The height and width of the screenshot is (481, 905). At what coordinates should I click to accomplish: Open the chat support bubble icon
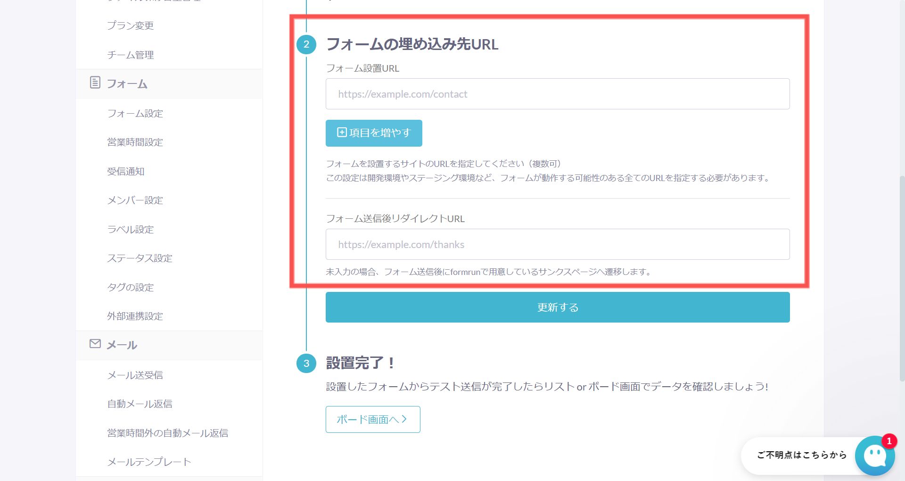875,456
